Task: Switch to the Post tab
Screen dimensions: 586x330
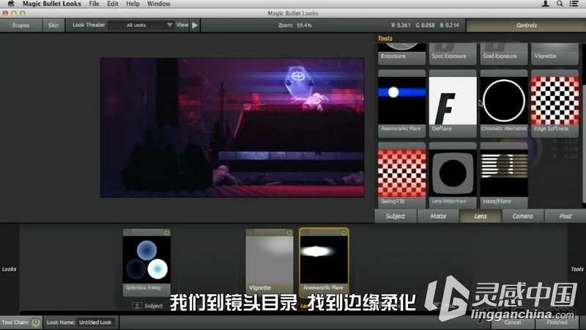Action: [x=565, y=216]
